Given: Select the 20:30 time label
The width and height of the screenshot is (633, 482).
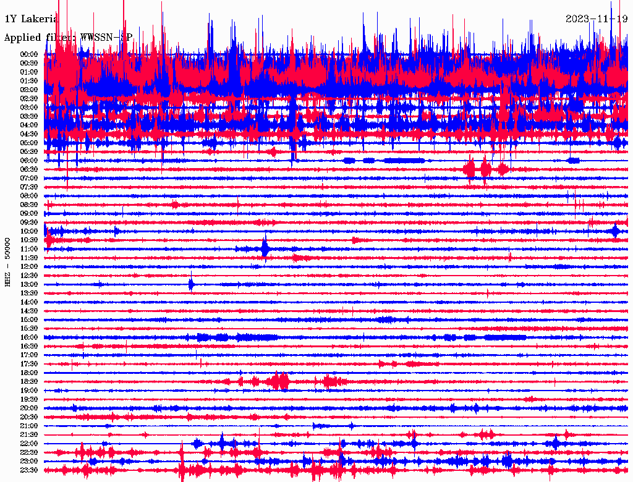Looking at the screenshot, I should pyautogui.click(x=29, y=417).
